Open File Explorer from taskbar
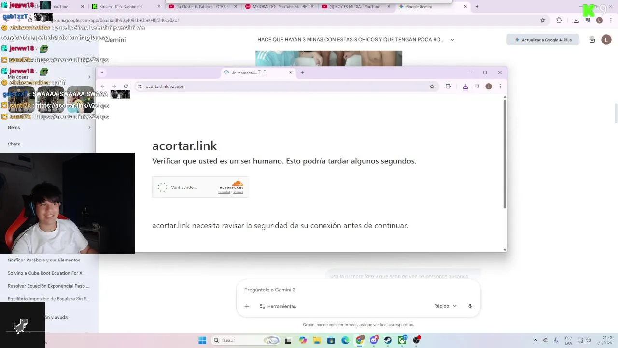The image size is (618, 348). 317,341
